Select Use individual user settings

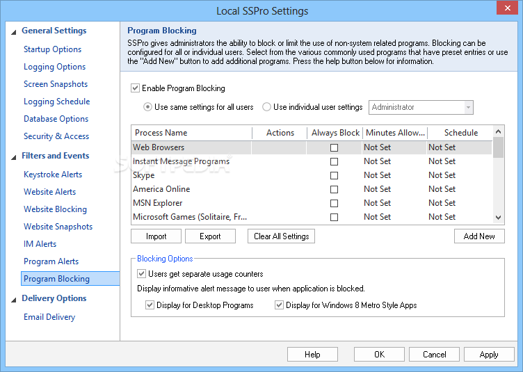[x=267, y=107]
